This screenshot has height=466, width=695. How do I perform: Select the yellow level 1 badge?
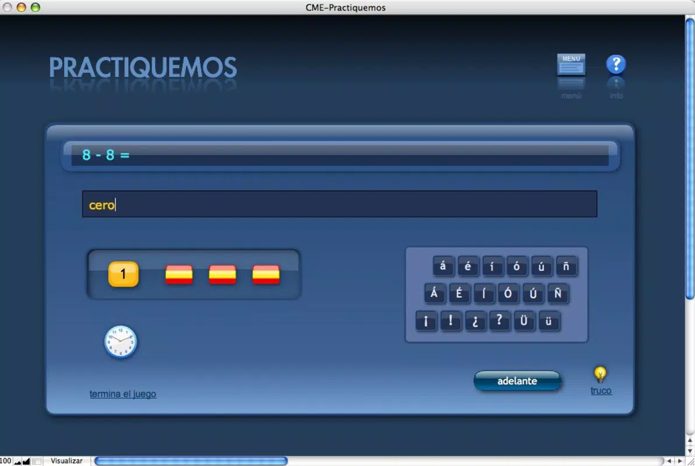pos(124,274)
